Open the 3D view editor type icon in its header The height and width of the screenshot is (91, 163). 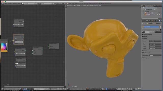point(68,89)
